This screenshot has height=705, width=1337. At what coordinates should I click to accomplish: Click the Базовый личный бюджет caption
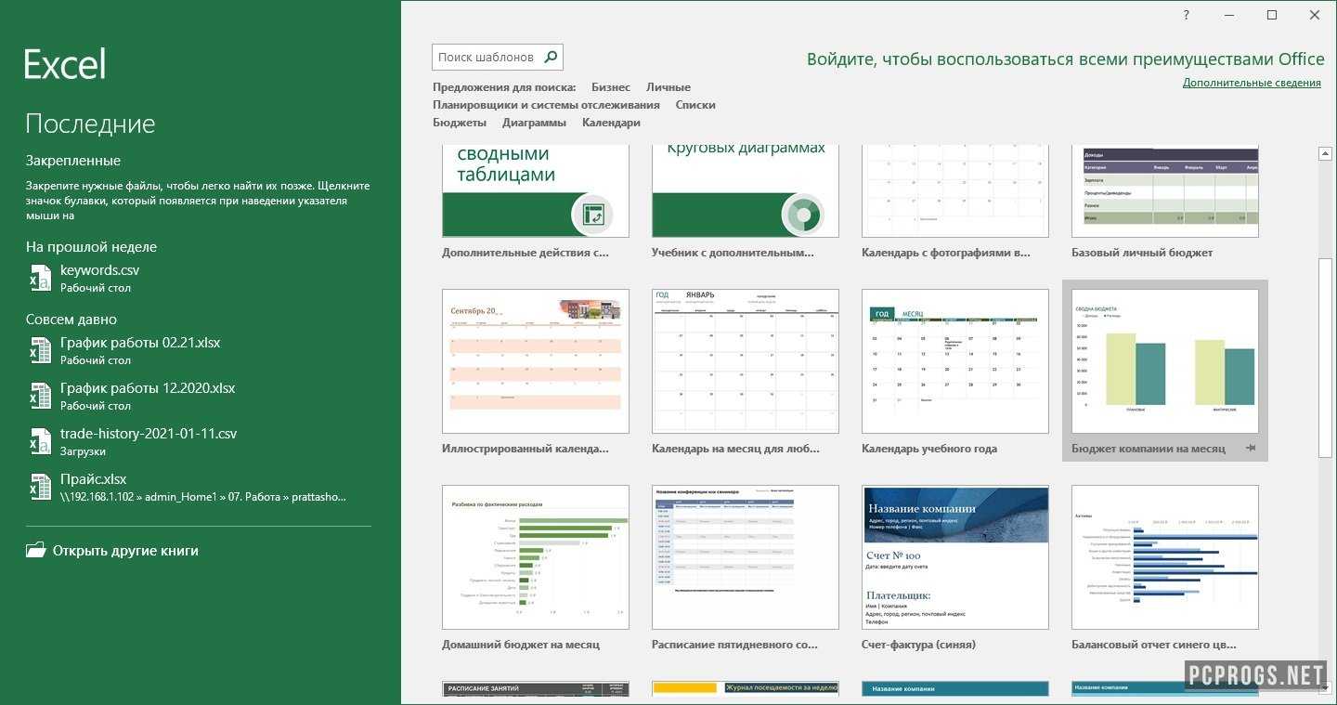(x=1142, y=253)
